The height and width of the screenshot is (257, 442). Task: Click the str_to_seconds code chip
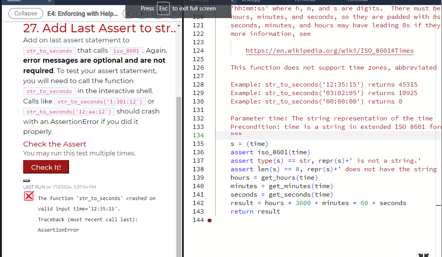click(49, 50)
